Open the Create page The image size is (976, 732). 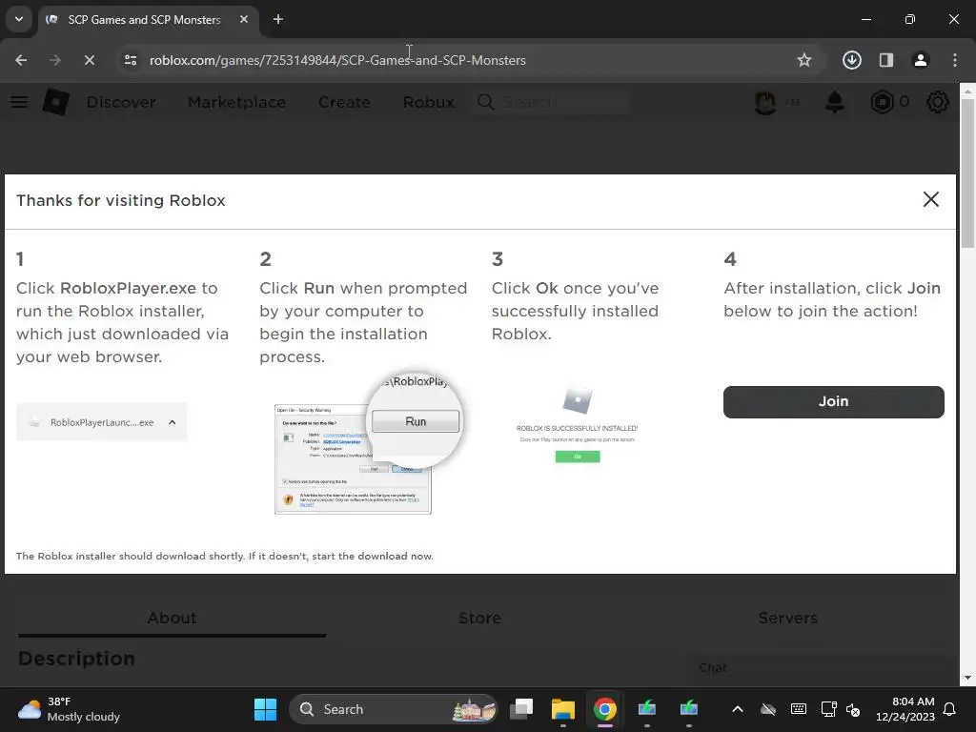coord(344,102)
